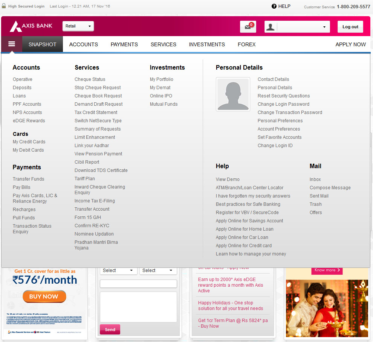
Task: Open Deposits link
Action: [x=22, y=88]
